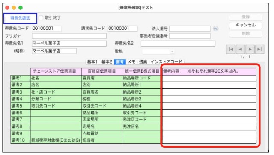
Task: Click the フリガナ input field
Action: 69,36
